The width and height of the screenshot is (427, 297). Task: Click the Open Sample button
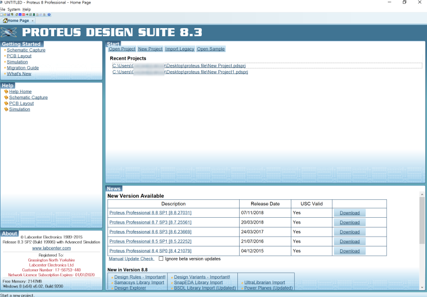tap(211, 49)
